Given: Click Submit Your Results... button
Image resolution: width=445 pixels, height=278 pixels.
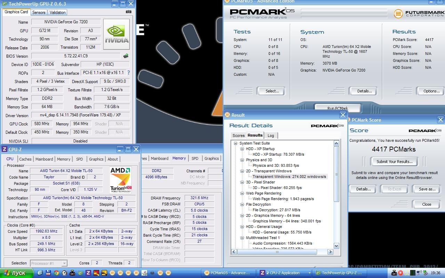Looking at the screenshot, I should [394, 162].
